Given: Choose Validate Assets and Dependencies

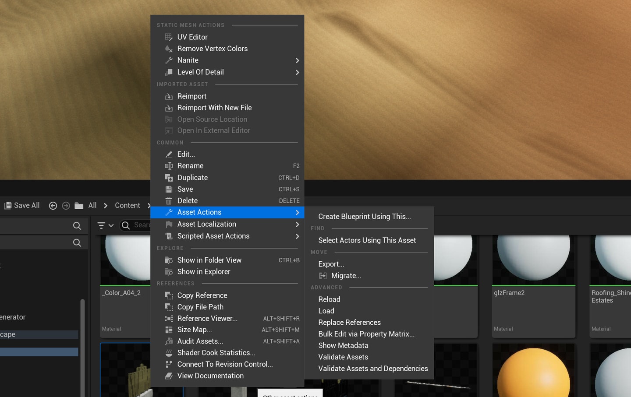Looking at the screenshot, I should (373, 369).
